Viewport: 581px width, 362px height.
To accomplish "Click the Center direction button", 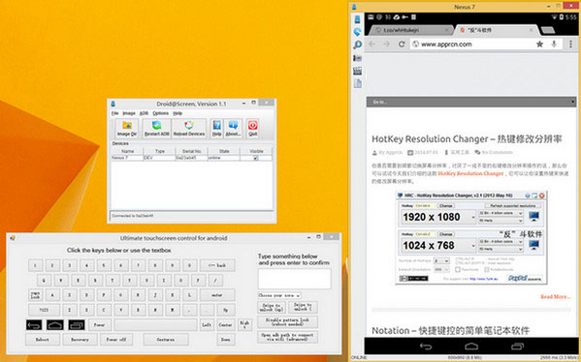I will tap(225, 324).
